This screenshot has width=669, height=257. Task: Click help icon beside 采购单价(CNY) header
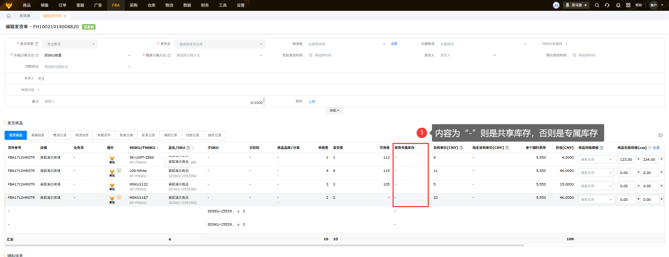(461, 148)
